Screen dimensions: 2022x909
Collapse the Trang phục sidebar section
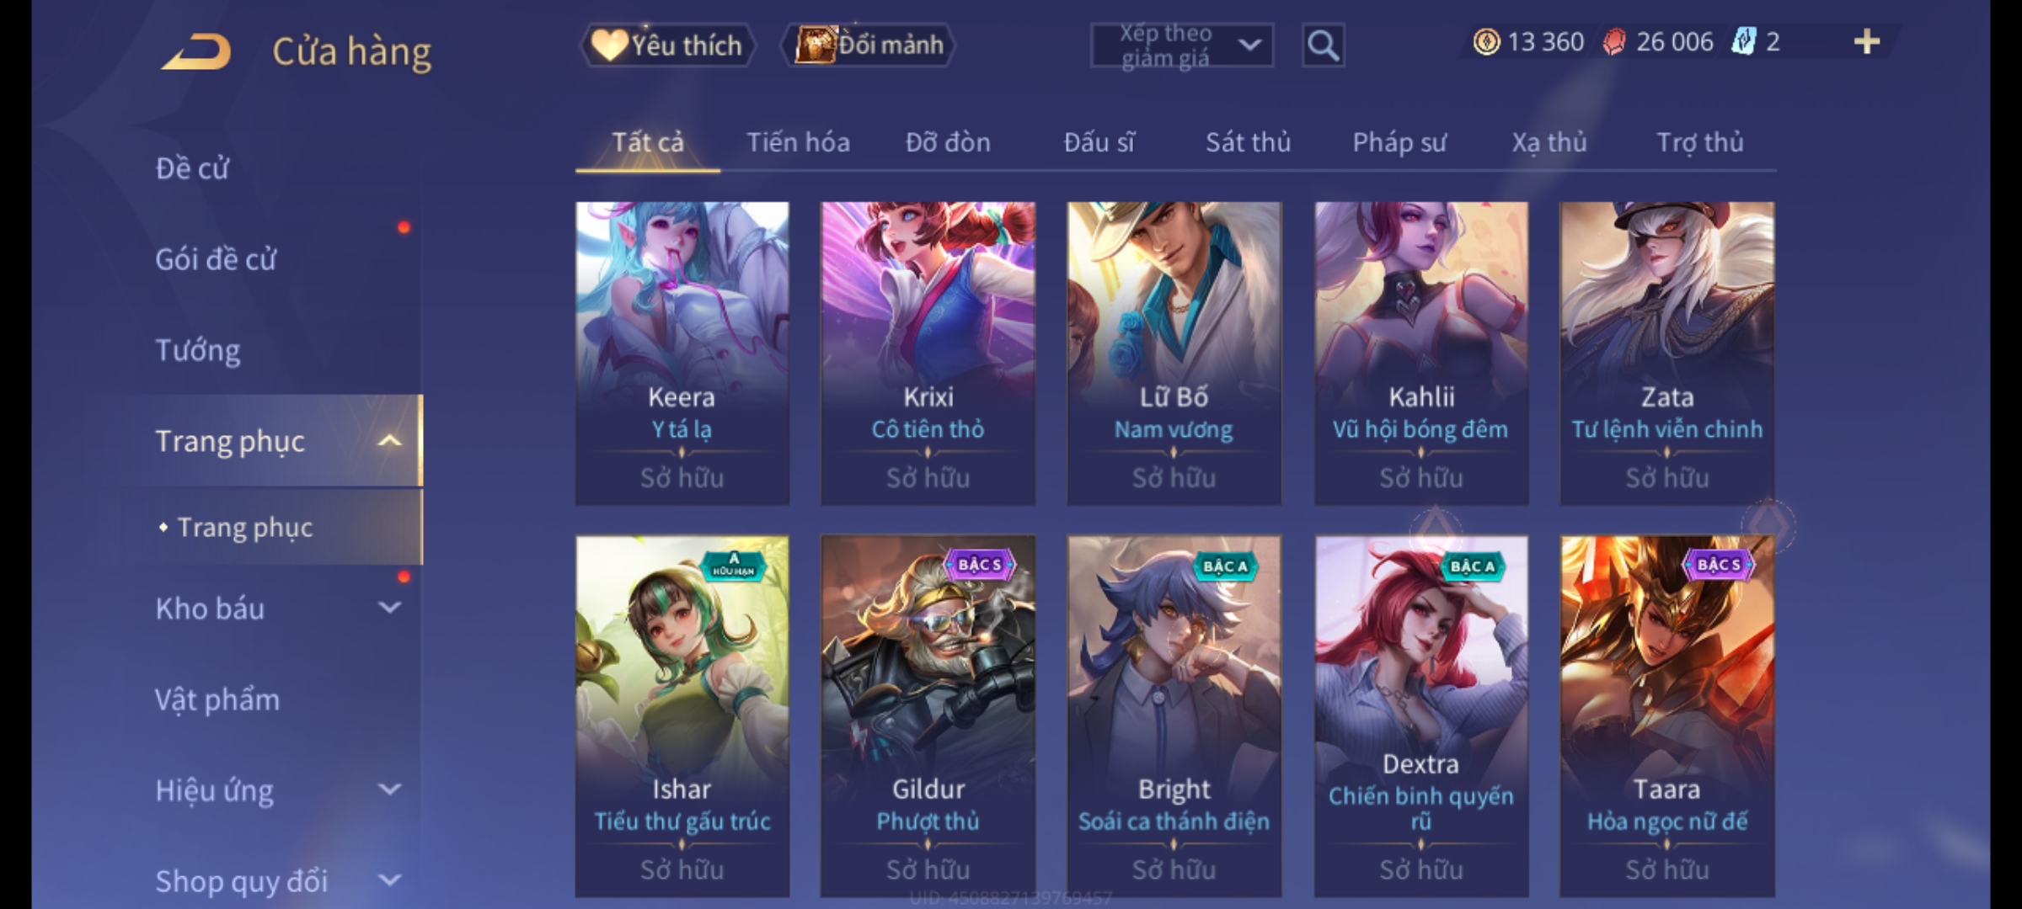click(x=389, y=441)
